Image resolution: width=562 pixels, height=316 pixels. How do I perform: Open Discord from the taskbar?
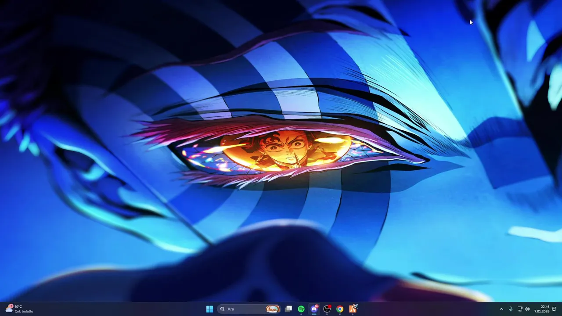click(x=314, y=309)
